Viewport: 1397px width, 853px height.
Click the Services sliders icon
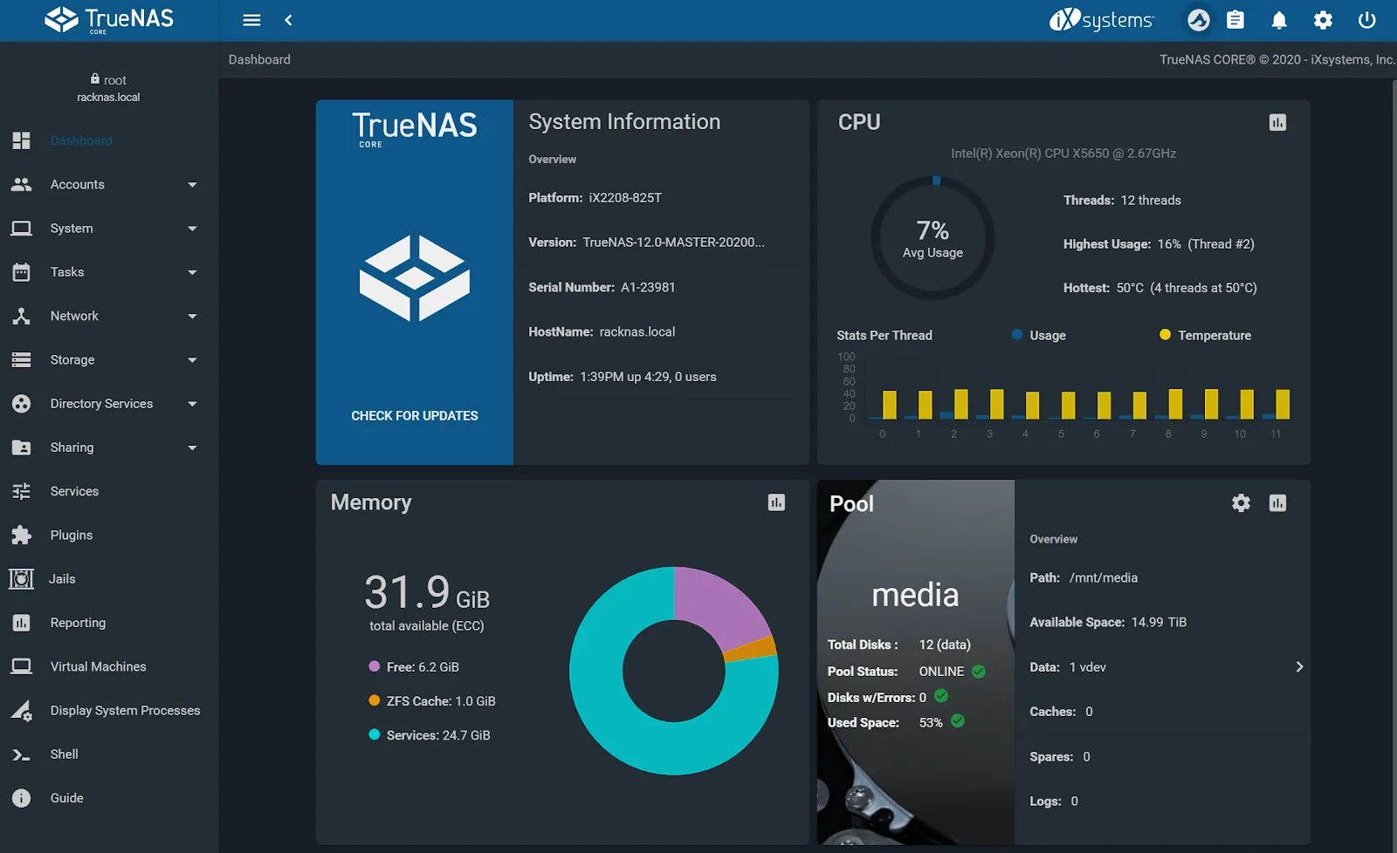(x=22, y=491)
